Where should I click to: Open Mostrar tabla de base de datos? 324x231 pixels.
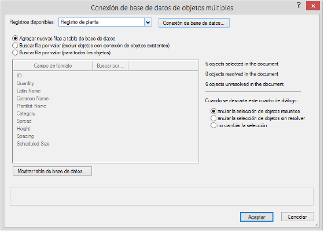[x=52, y=171]
